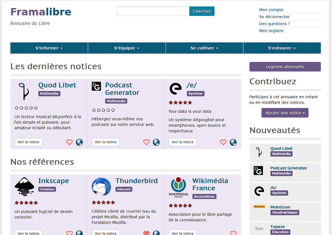Viewport: 332px width, 235px height.
Task: Open the Ajouter une notice dropdown
Action: click(x=285, y=113)
